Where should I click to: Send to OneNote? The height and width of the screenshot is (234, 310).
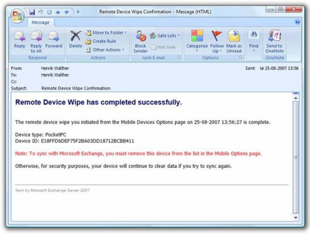(274, 42)
